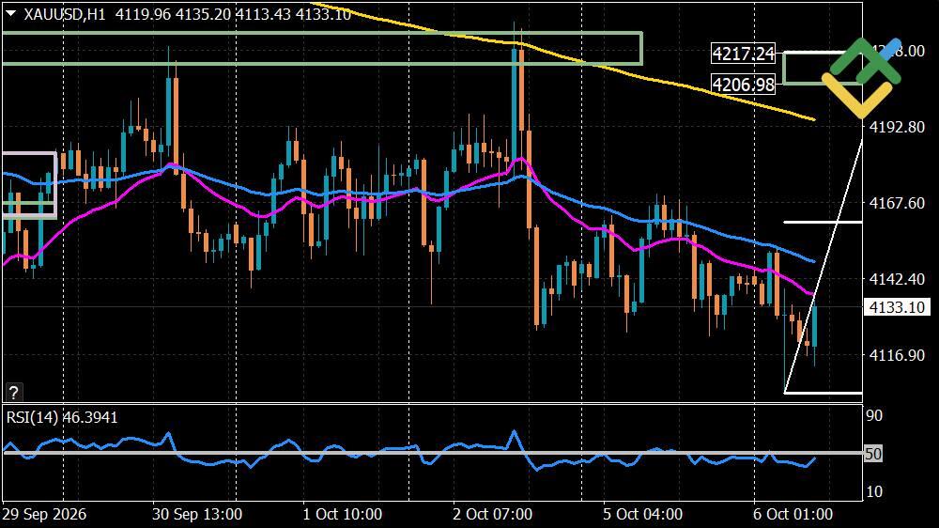
Task: Click the 6 Oct 01:00 time label
Action: 793,514
